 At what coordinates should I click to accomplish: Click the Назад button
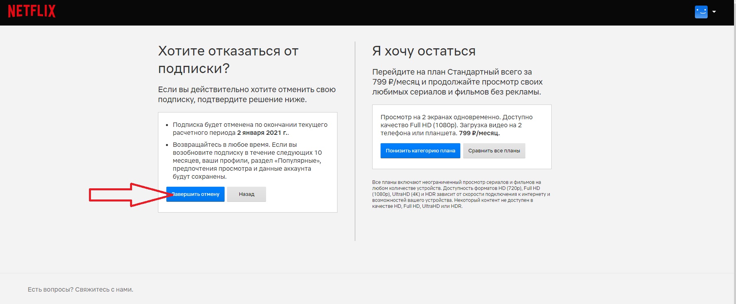[247, 194]
